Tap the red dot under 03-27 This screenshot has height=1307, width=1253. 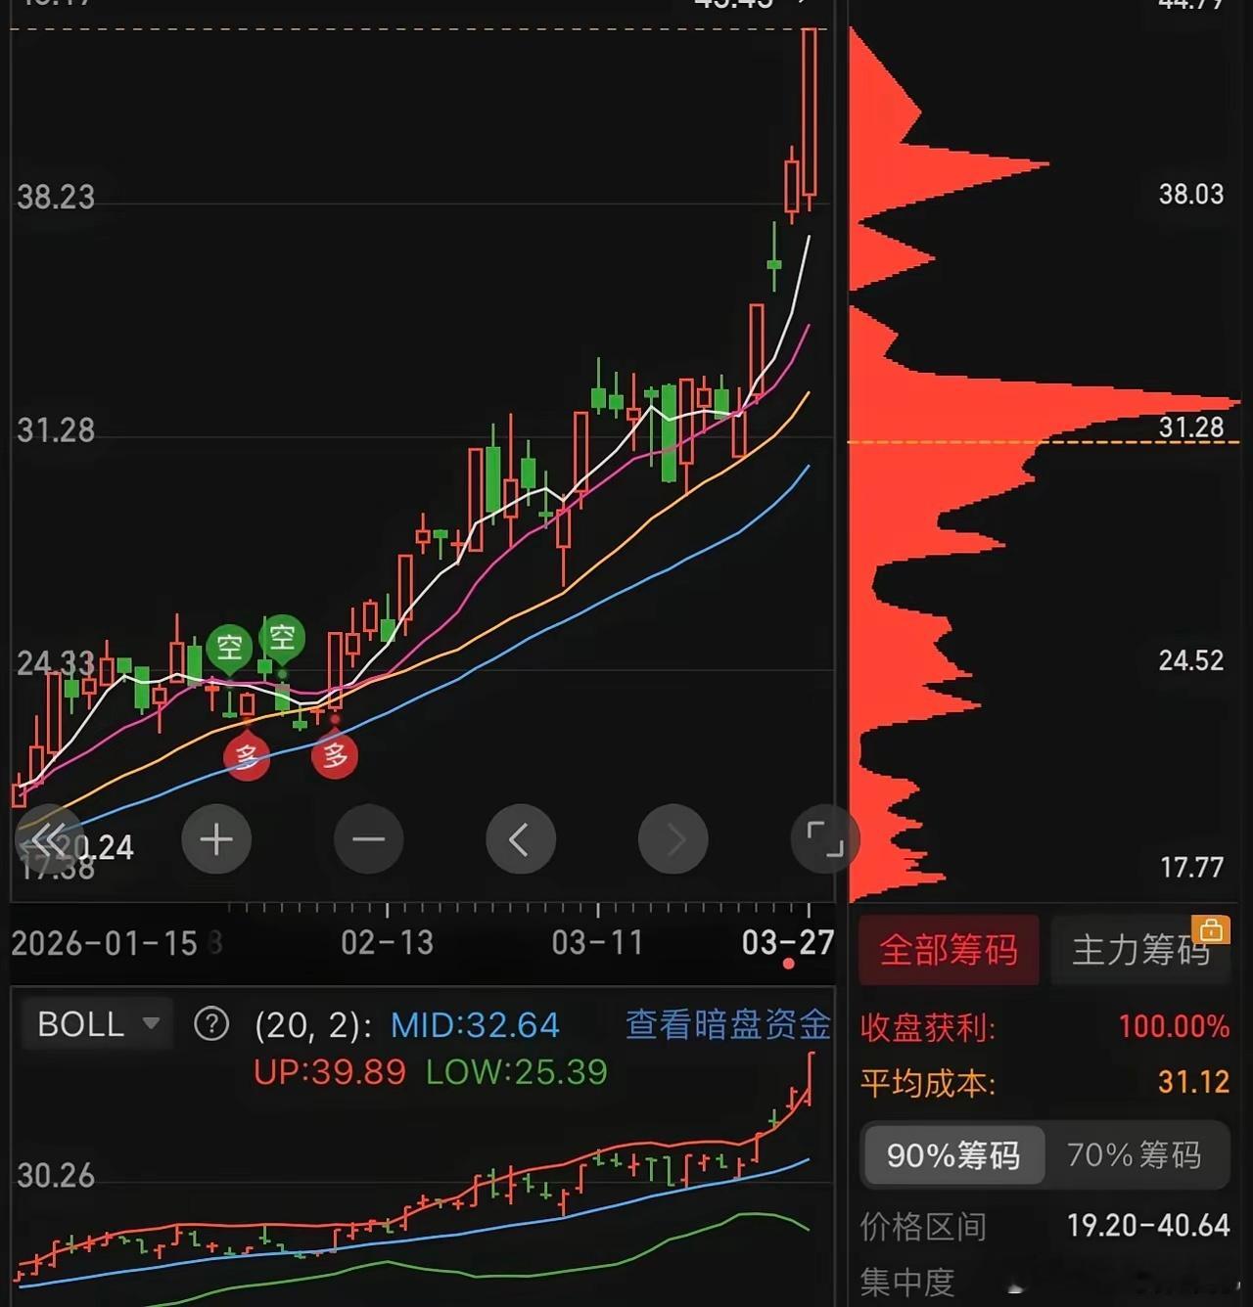point(789,965)
